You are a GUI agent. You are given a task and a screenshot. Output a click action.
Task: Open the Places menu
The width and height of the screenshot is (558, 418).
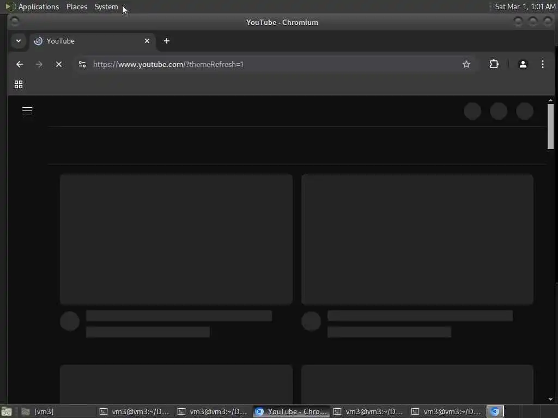point(76,7)
